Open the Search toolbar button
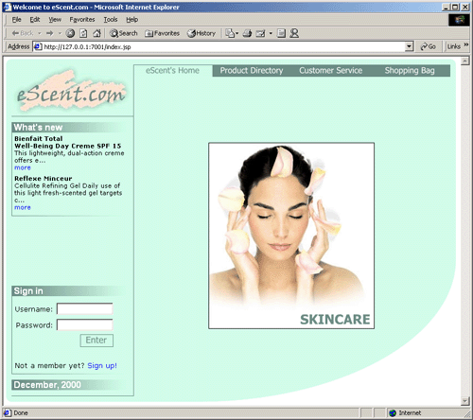The height and width of the screenshot is (420, 473). (x=123, y=33)
